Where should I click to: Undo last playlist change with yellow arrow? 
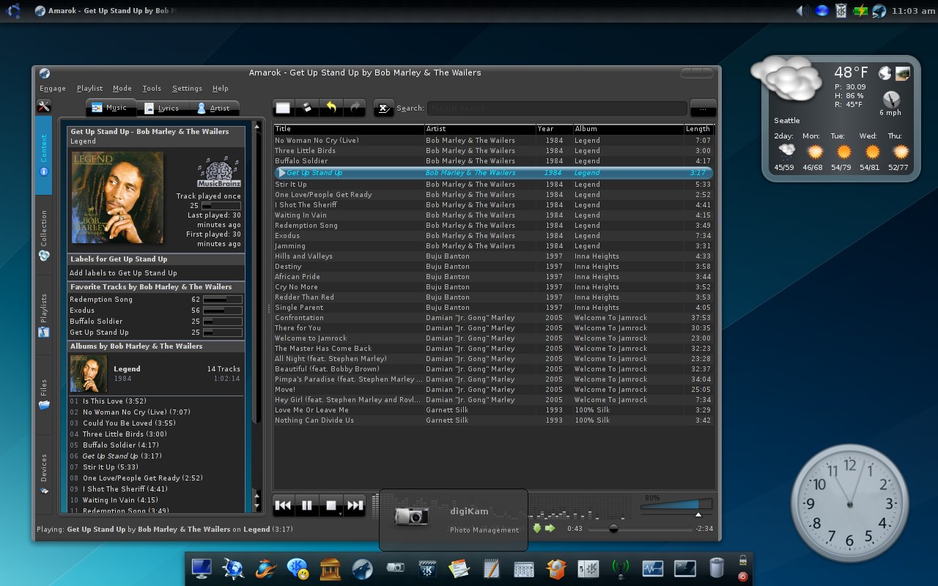[x=331, y=108]
